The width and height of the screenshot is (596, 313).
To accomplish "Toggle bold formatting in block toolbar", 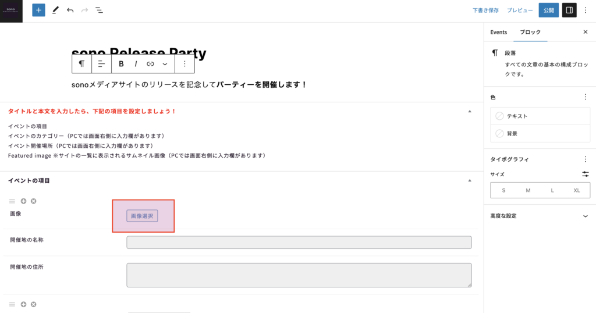I will click(x=121, y=64).
